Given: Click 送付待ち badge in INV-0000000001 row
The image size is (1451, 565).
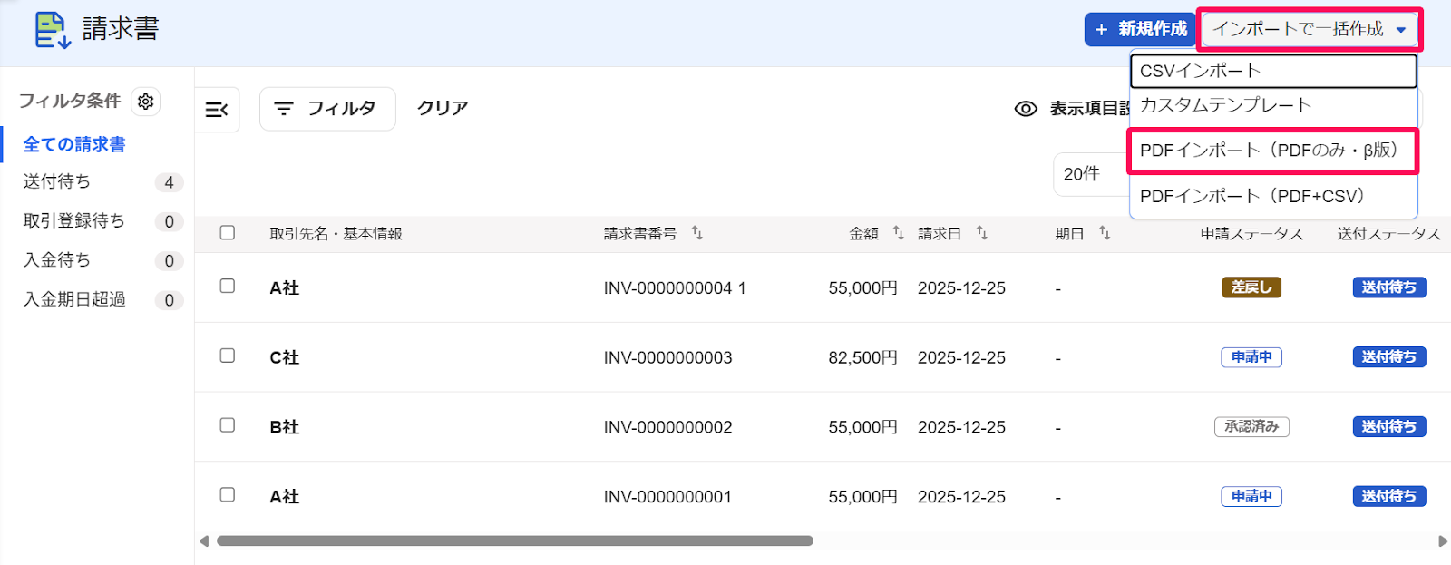Looking at the screenshot, I should pyautogui.click(x=1389, y=496).
